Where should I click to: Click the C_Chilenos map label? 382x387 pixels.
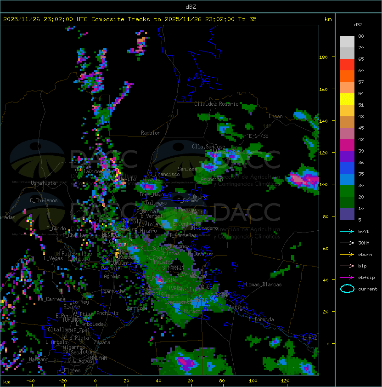(44, 200)
